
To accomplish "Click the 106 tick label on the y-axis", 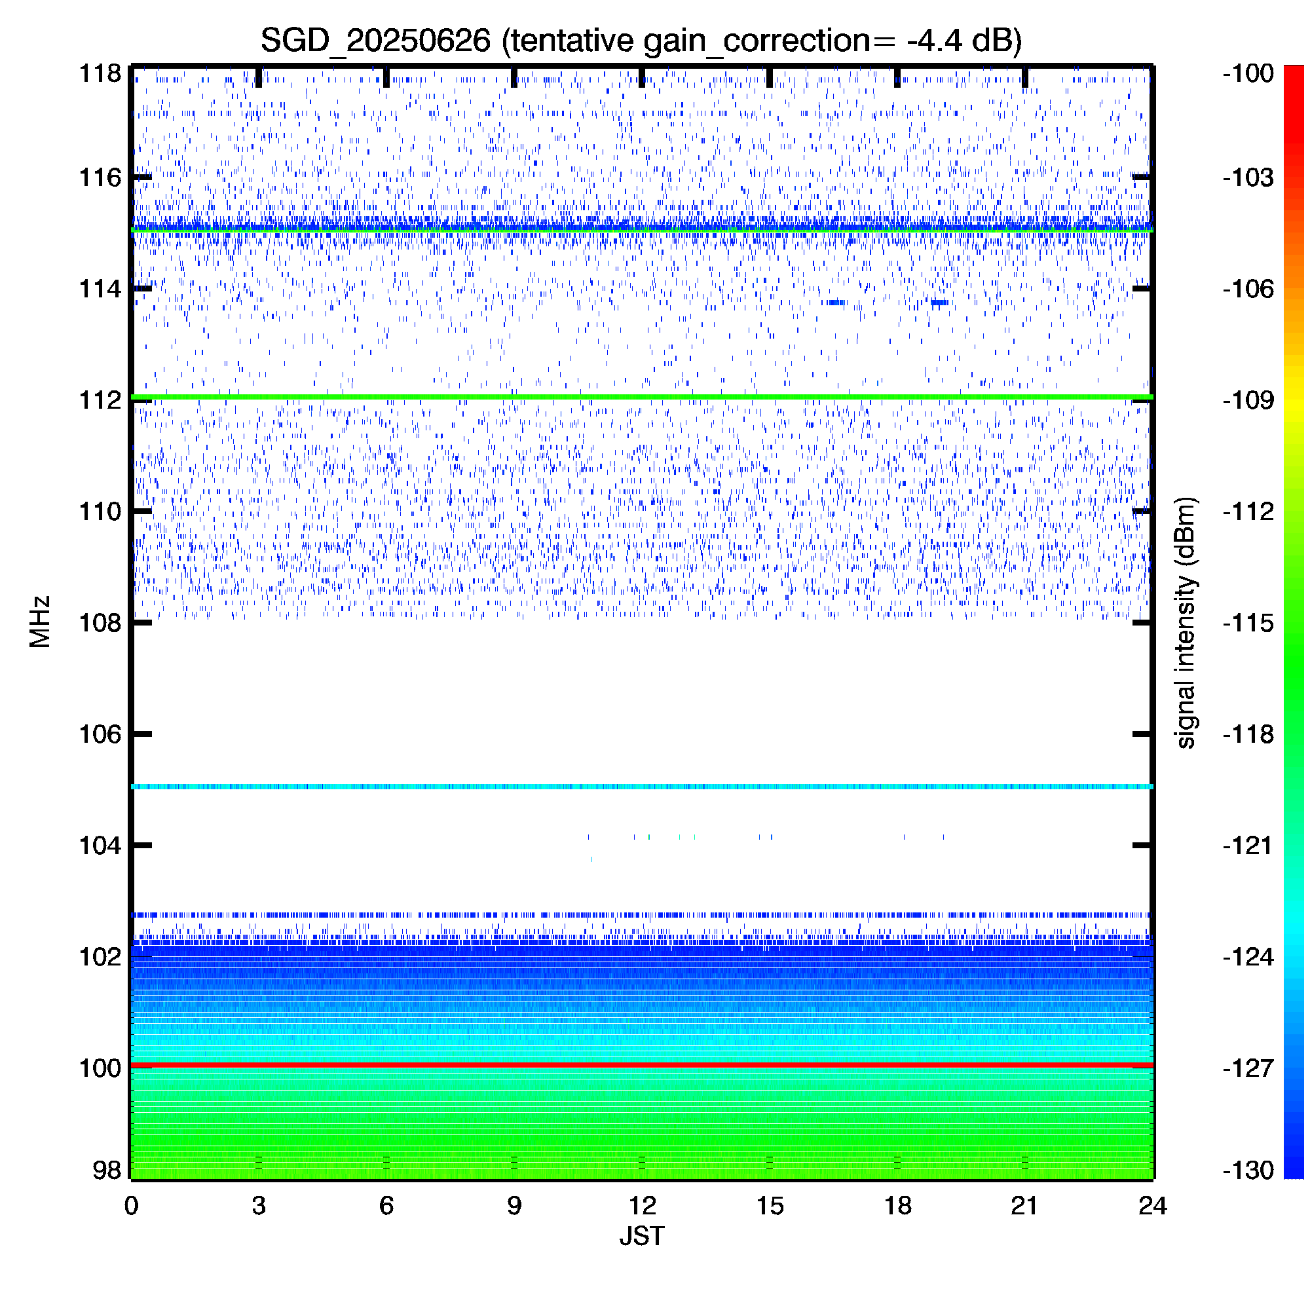I will (x=100, y=734).
